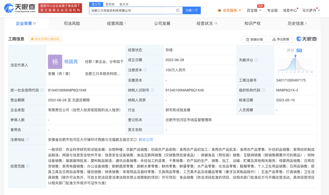Switch to the 查老板 search tab

point(110,4)
